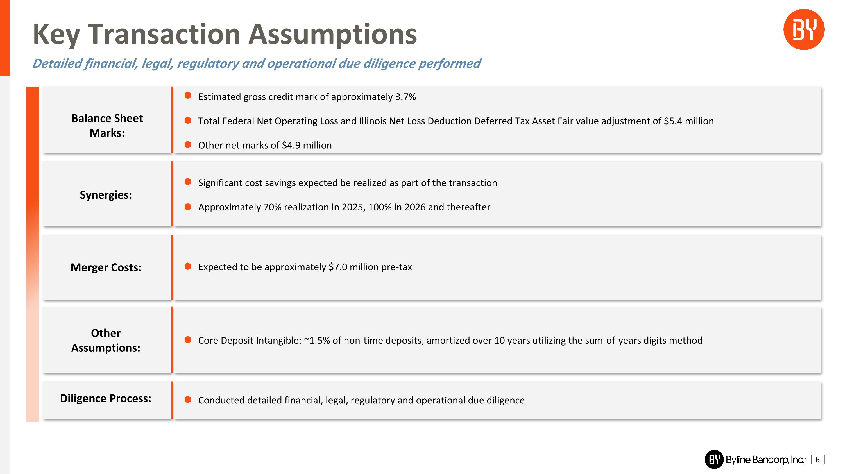Select the Diligence Process section label
843x474 pixels.
click(x=105, y=398)
